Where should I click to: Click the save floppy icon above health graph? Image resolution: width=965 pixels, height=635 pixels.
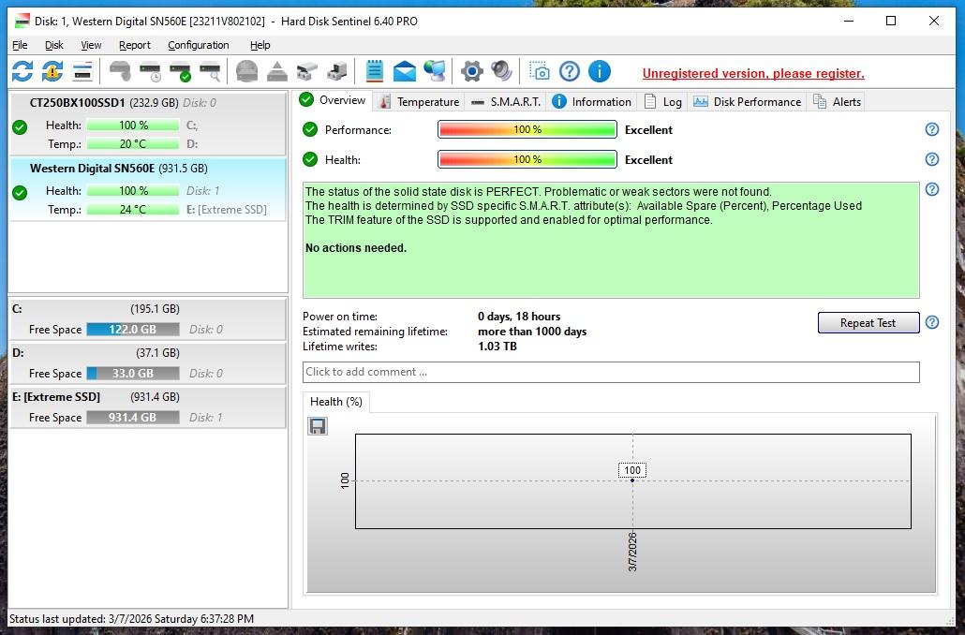pyautogui.click(x=318, y=426)
